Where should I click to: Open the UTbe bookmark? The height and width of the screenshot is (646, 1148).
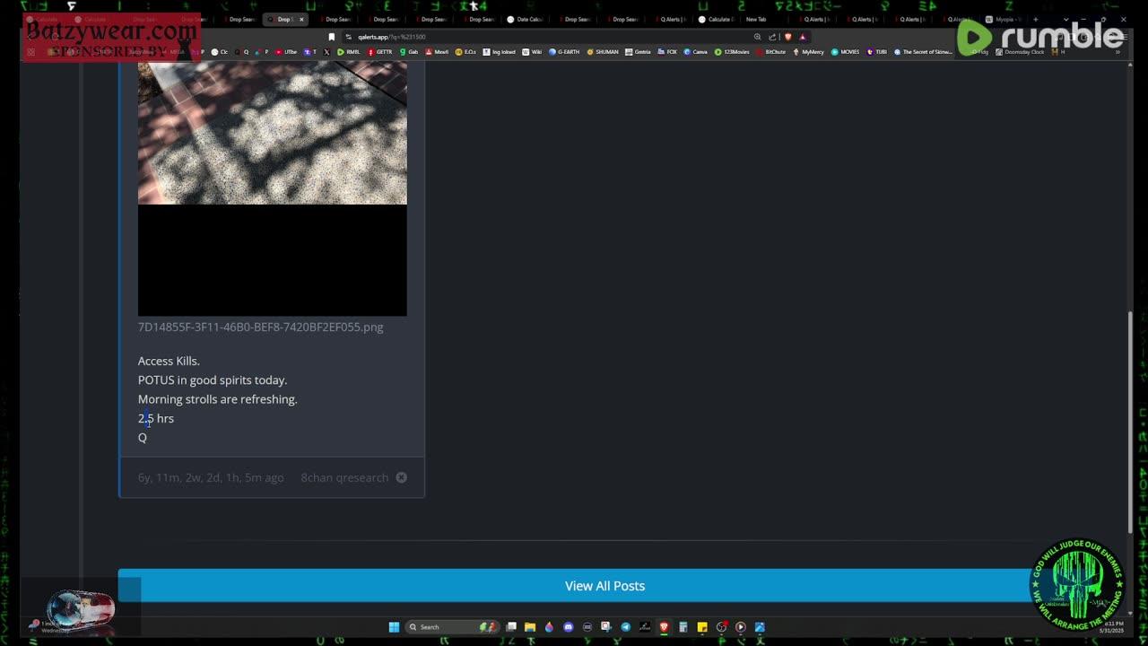(286, 52)
